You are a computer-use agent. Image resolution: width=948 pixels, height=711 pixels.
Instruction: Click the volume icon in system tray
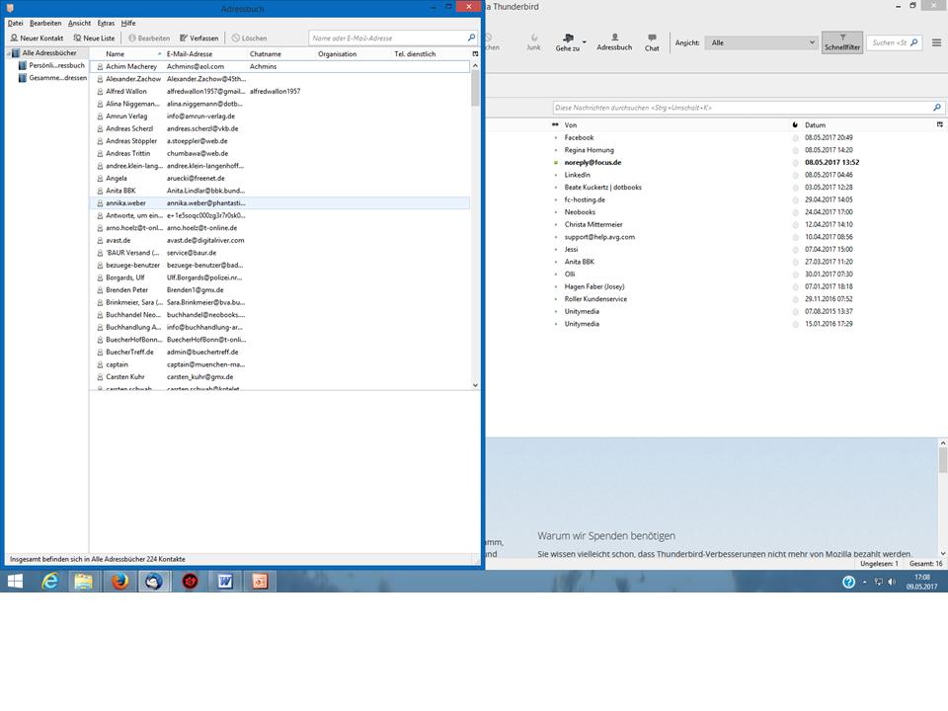pyautogui.click(x=892, y=582)
